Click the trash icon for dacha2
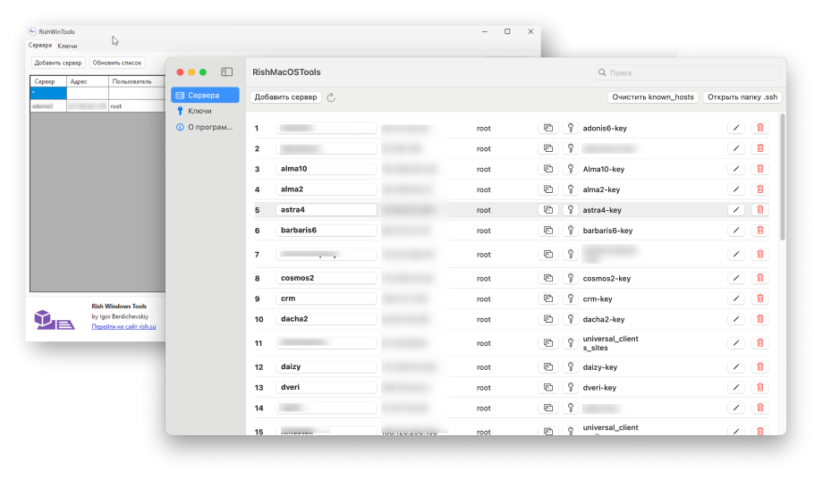Screen dimensions: 814x488 [760, 319]
